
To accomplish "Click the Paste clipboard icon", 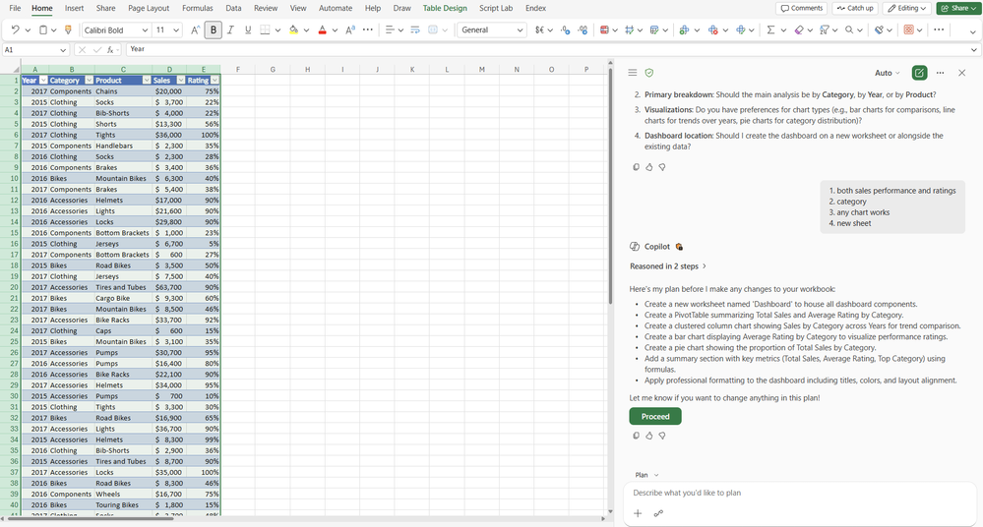I will coord(43,29).
